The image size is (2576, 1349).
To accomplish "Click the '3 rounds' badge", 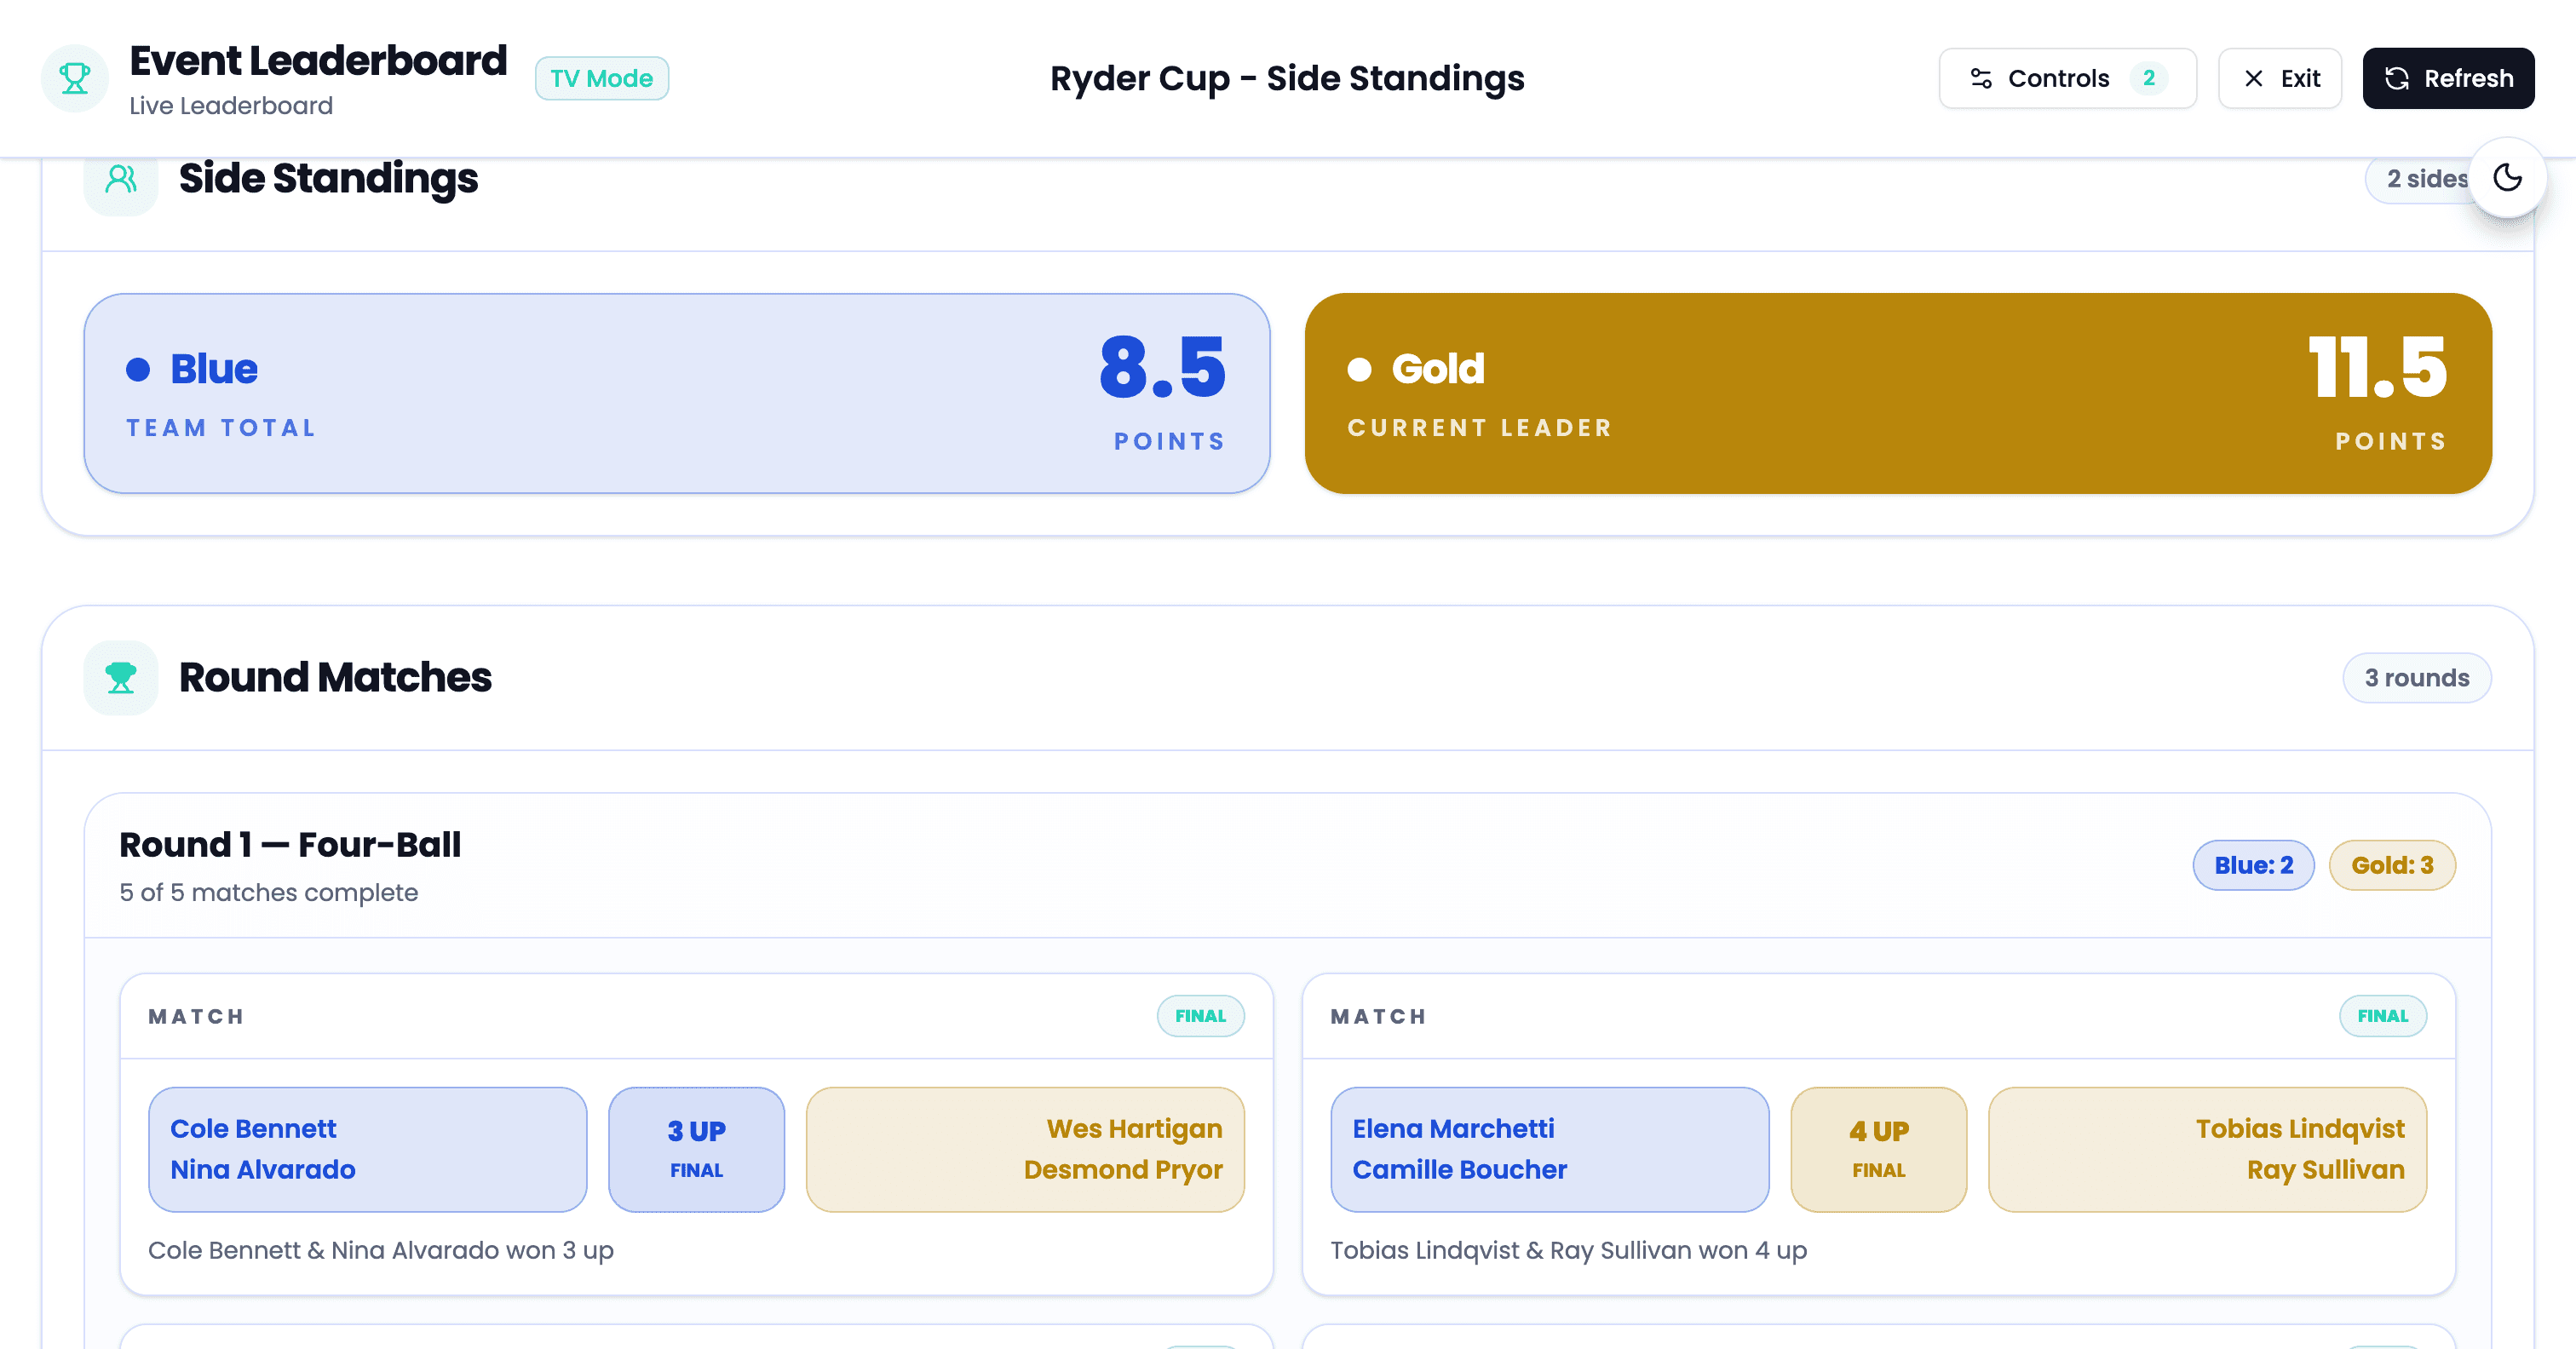I will [2417, 678].
